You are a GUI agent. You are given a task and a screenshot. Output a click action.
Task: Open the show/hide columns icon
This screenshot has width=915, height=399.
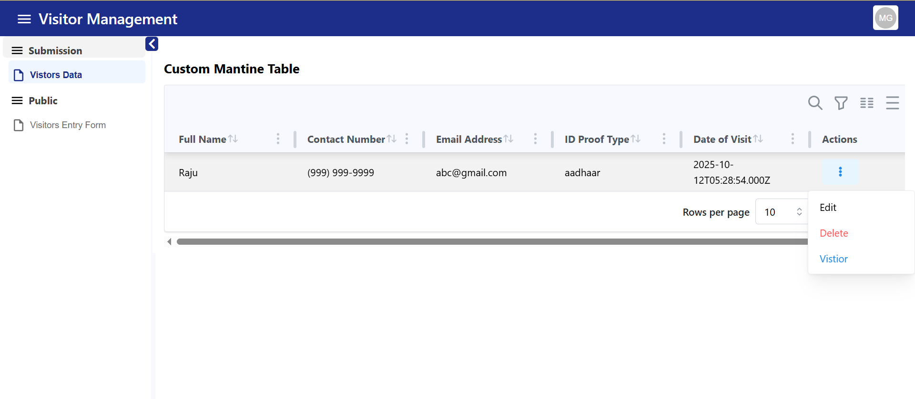click(x=866, y=103)
